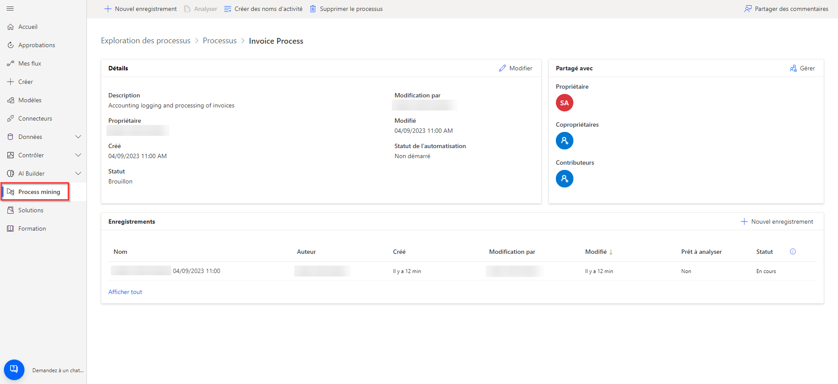The width and height of the screenshot is (838, 384).
Task: Add a co-owner via Copropriétaires icon
Action: point(564,141)
